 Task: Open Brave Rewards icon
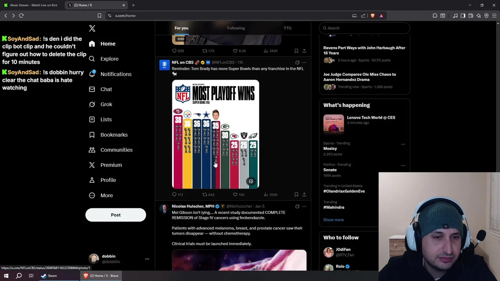[x=381, y=16]
